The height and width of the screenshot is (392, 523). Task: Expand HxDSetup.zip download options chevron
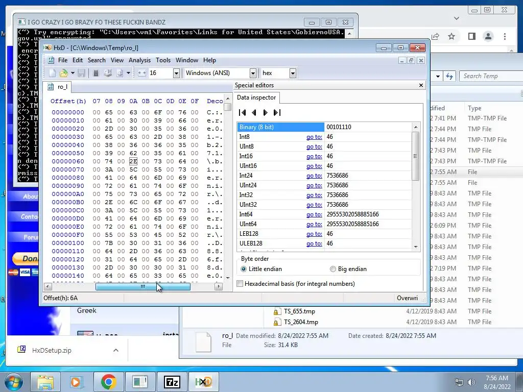(116, 350)
